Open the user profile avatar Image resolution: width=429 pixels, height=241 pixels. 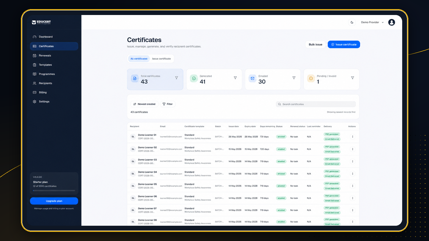[391, 22]
